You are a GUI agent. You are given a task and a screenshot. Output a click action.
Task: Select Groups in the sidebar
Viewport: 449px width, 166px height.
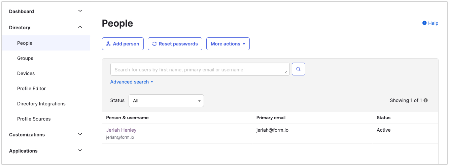coord(25,58)
